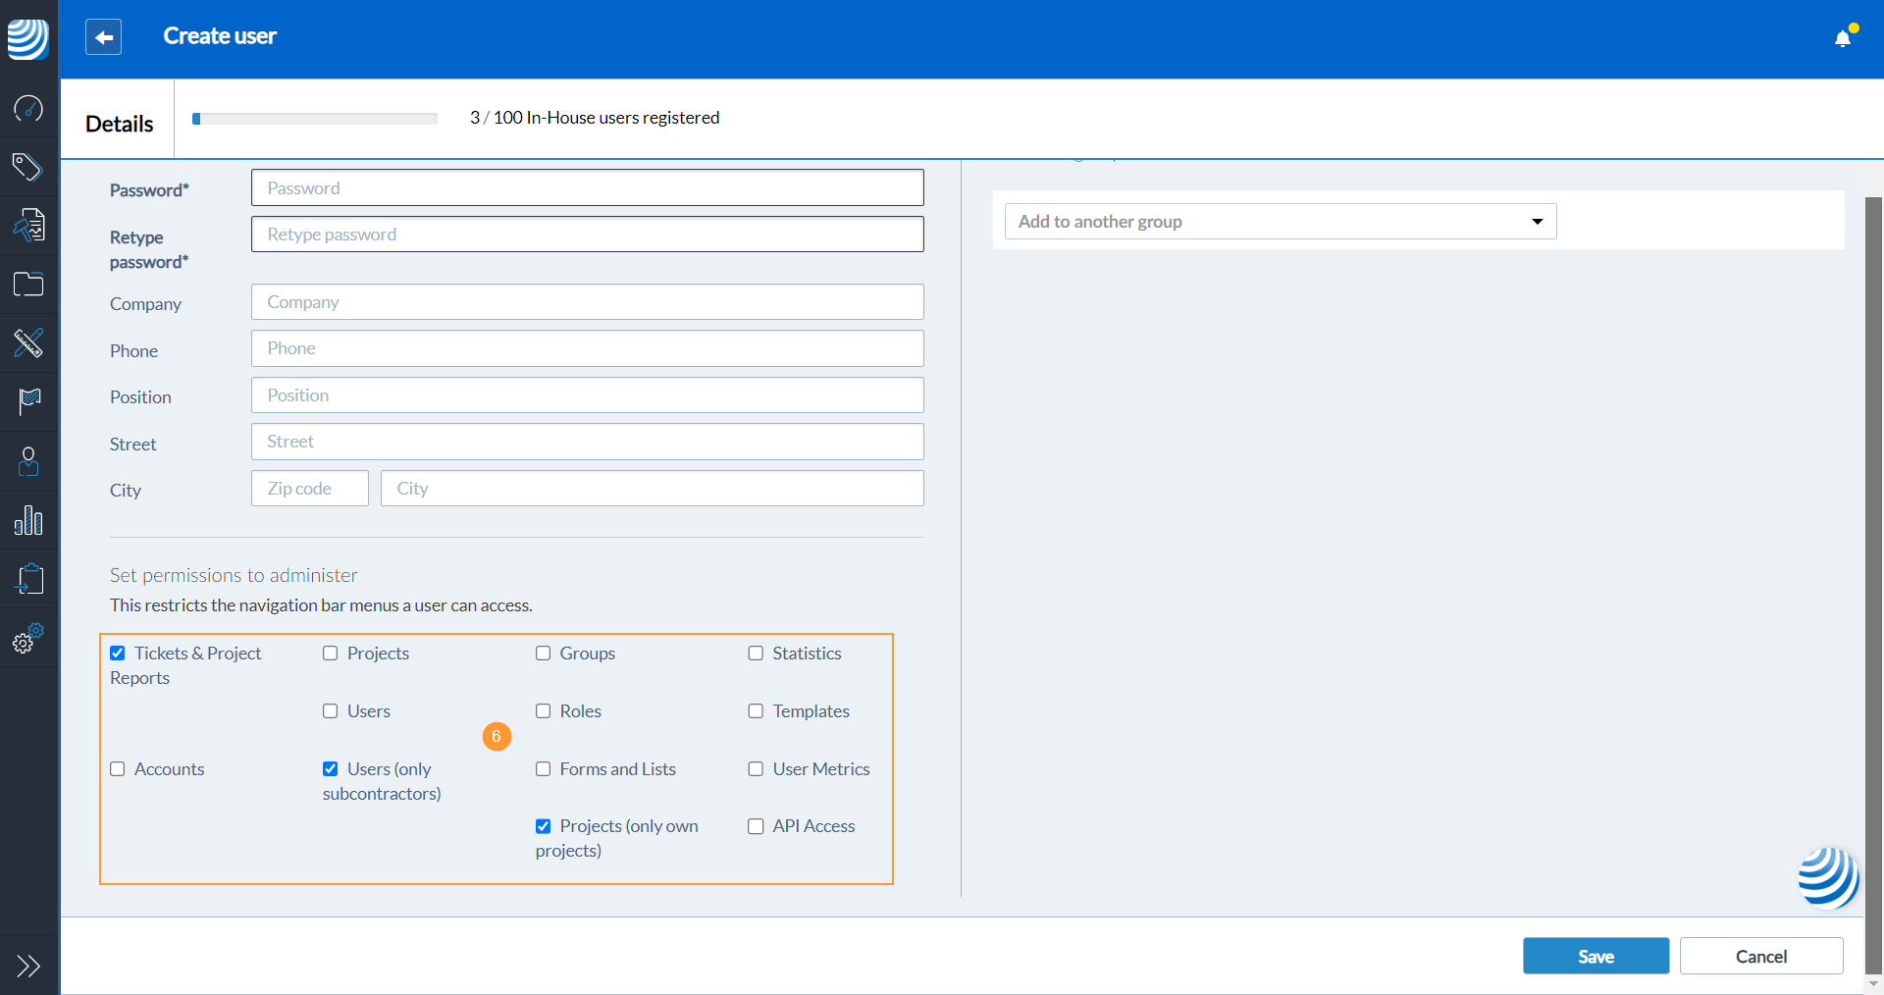Uncheck Tickets & Project Reports permission

(x=118, y=654)
